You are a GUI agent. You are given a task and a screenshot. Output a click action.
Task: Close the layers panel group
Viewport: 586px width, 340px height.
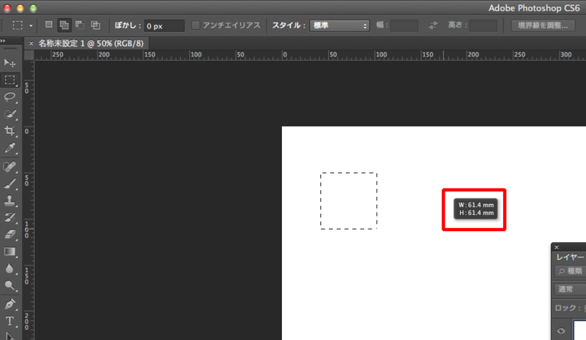pos(557,247)
